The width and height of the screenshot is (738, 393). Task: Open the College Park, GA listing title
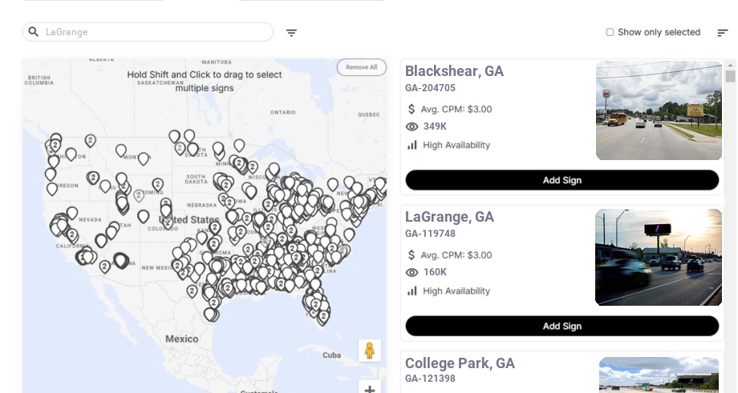click(x=460, y=363)
